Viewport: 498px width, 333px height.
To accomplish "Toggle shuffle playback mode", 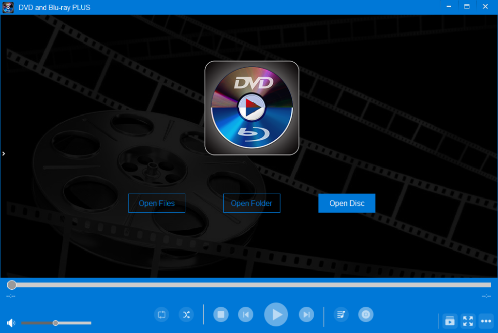I will (x=186, y=314).
